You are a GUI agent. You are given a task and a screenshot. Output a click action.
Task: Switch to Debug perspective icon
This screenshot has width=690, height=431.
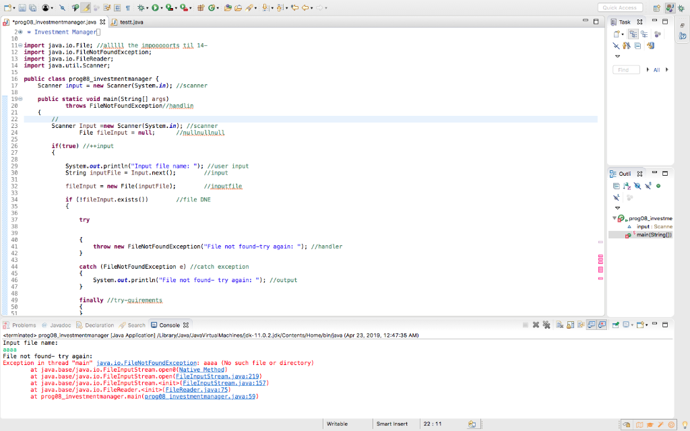(681, 8)
